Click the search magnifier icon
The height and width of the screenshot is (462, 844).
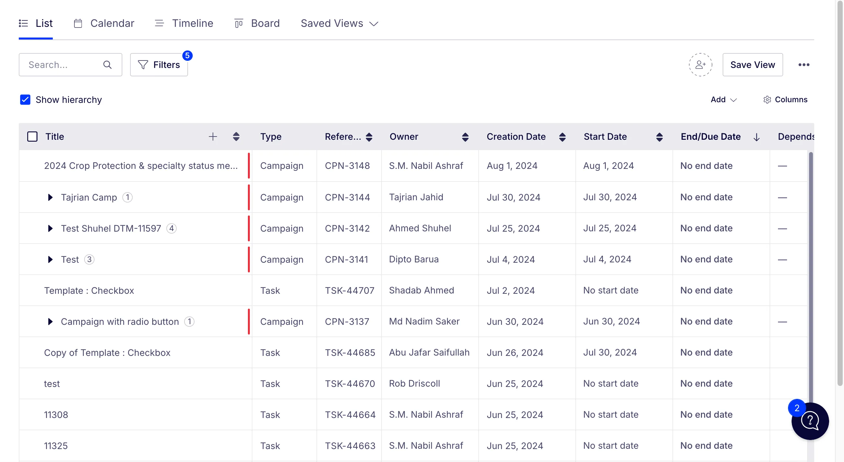107,65
